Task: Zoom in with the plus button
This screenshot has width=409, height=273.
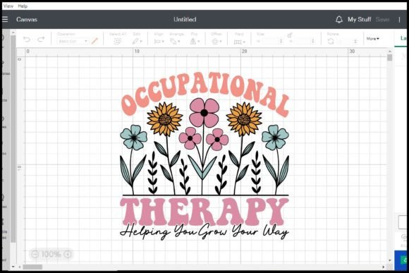Action: click(x=68, y=254)
